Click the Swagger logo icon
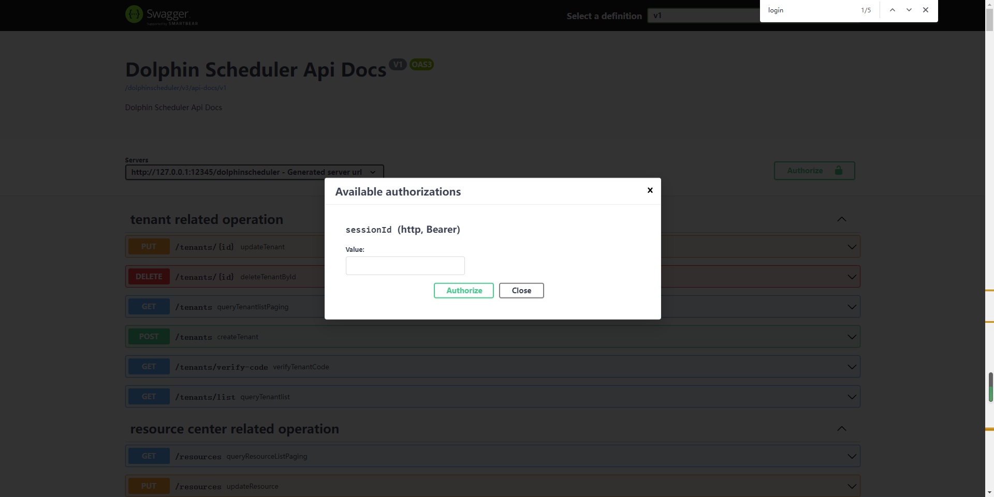Screen dimensions: 994x497 pyautogui.click(x=134, y=14)
